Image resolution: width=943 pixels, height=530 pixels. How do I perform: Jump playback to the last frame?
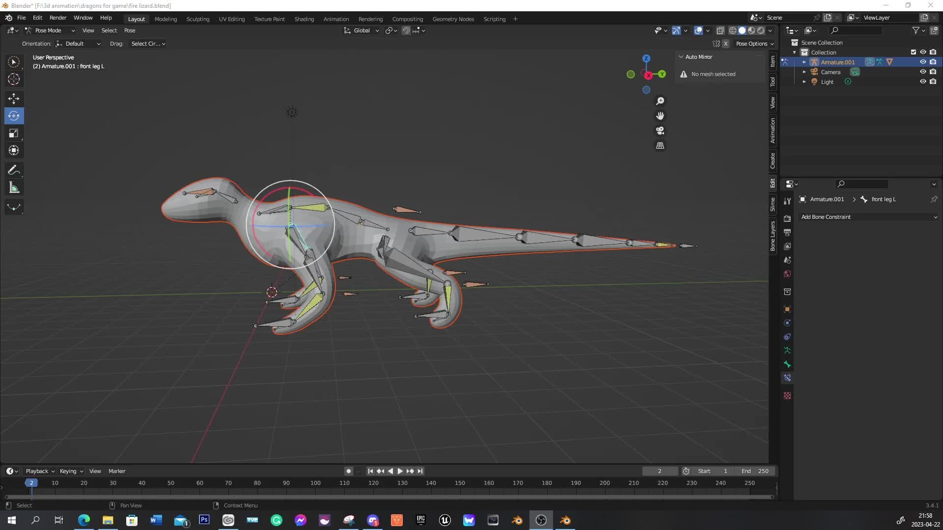point(420,471)
